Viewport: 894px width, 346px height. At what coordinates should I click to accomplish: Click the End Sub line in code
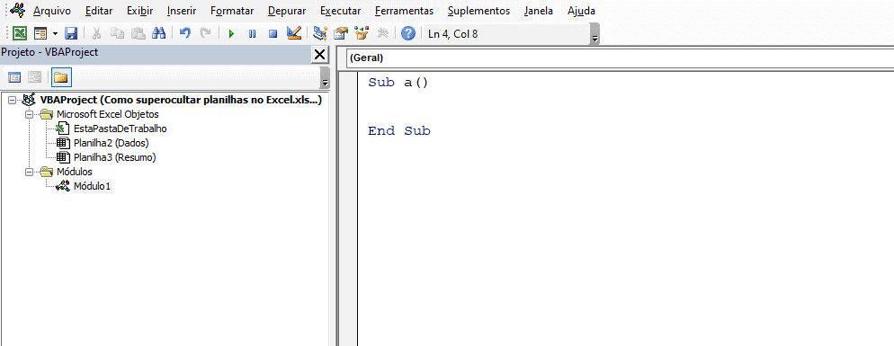tap(399, 131)
